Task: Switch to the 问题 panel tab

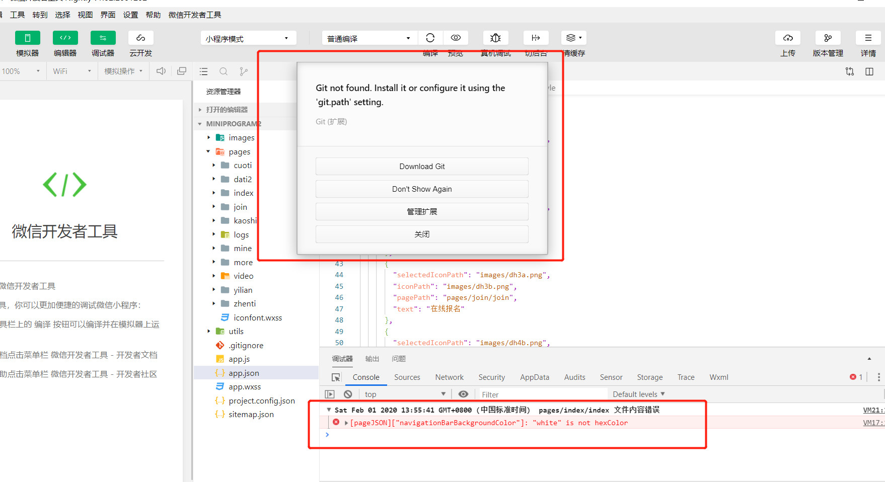Action: click(x=399, y=359)
